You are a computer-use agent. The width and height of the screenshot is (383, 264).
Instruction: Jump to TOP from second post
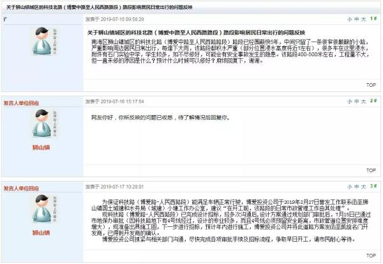click(x=371, y=170)
